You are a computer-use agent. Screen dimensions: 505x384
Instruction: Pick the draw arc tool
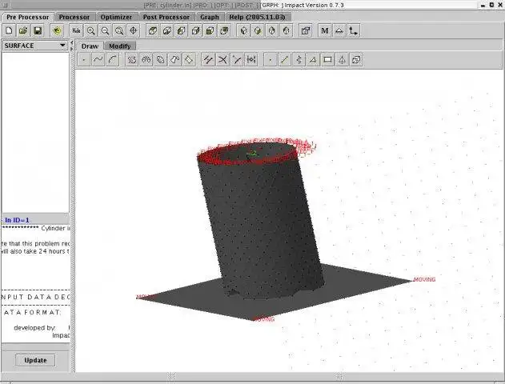pos(112,60)
